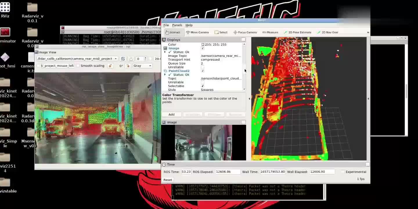Toggle the Selectable checkbox
The image size is (418, 209).
(x=203, y=86)
